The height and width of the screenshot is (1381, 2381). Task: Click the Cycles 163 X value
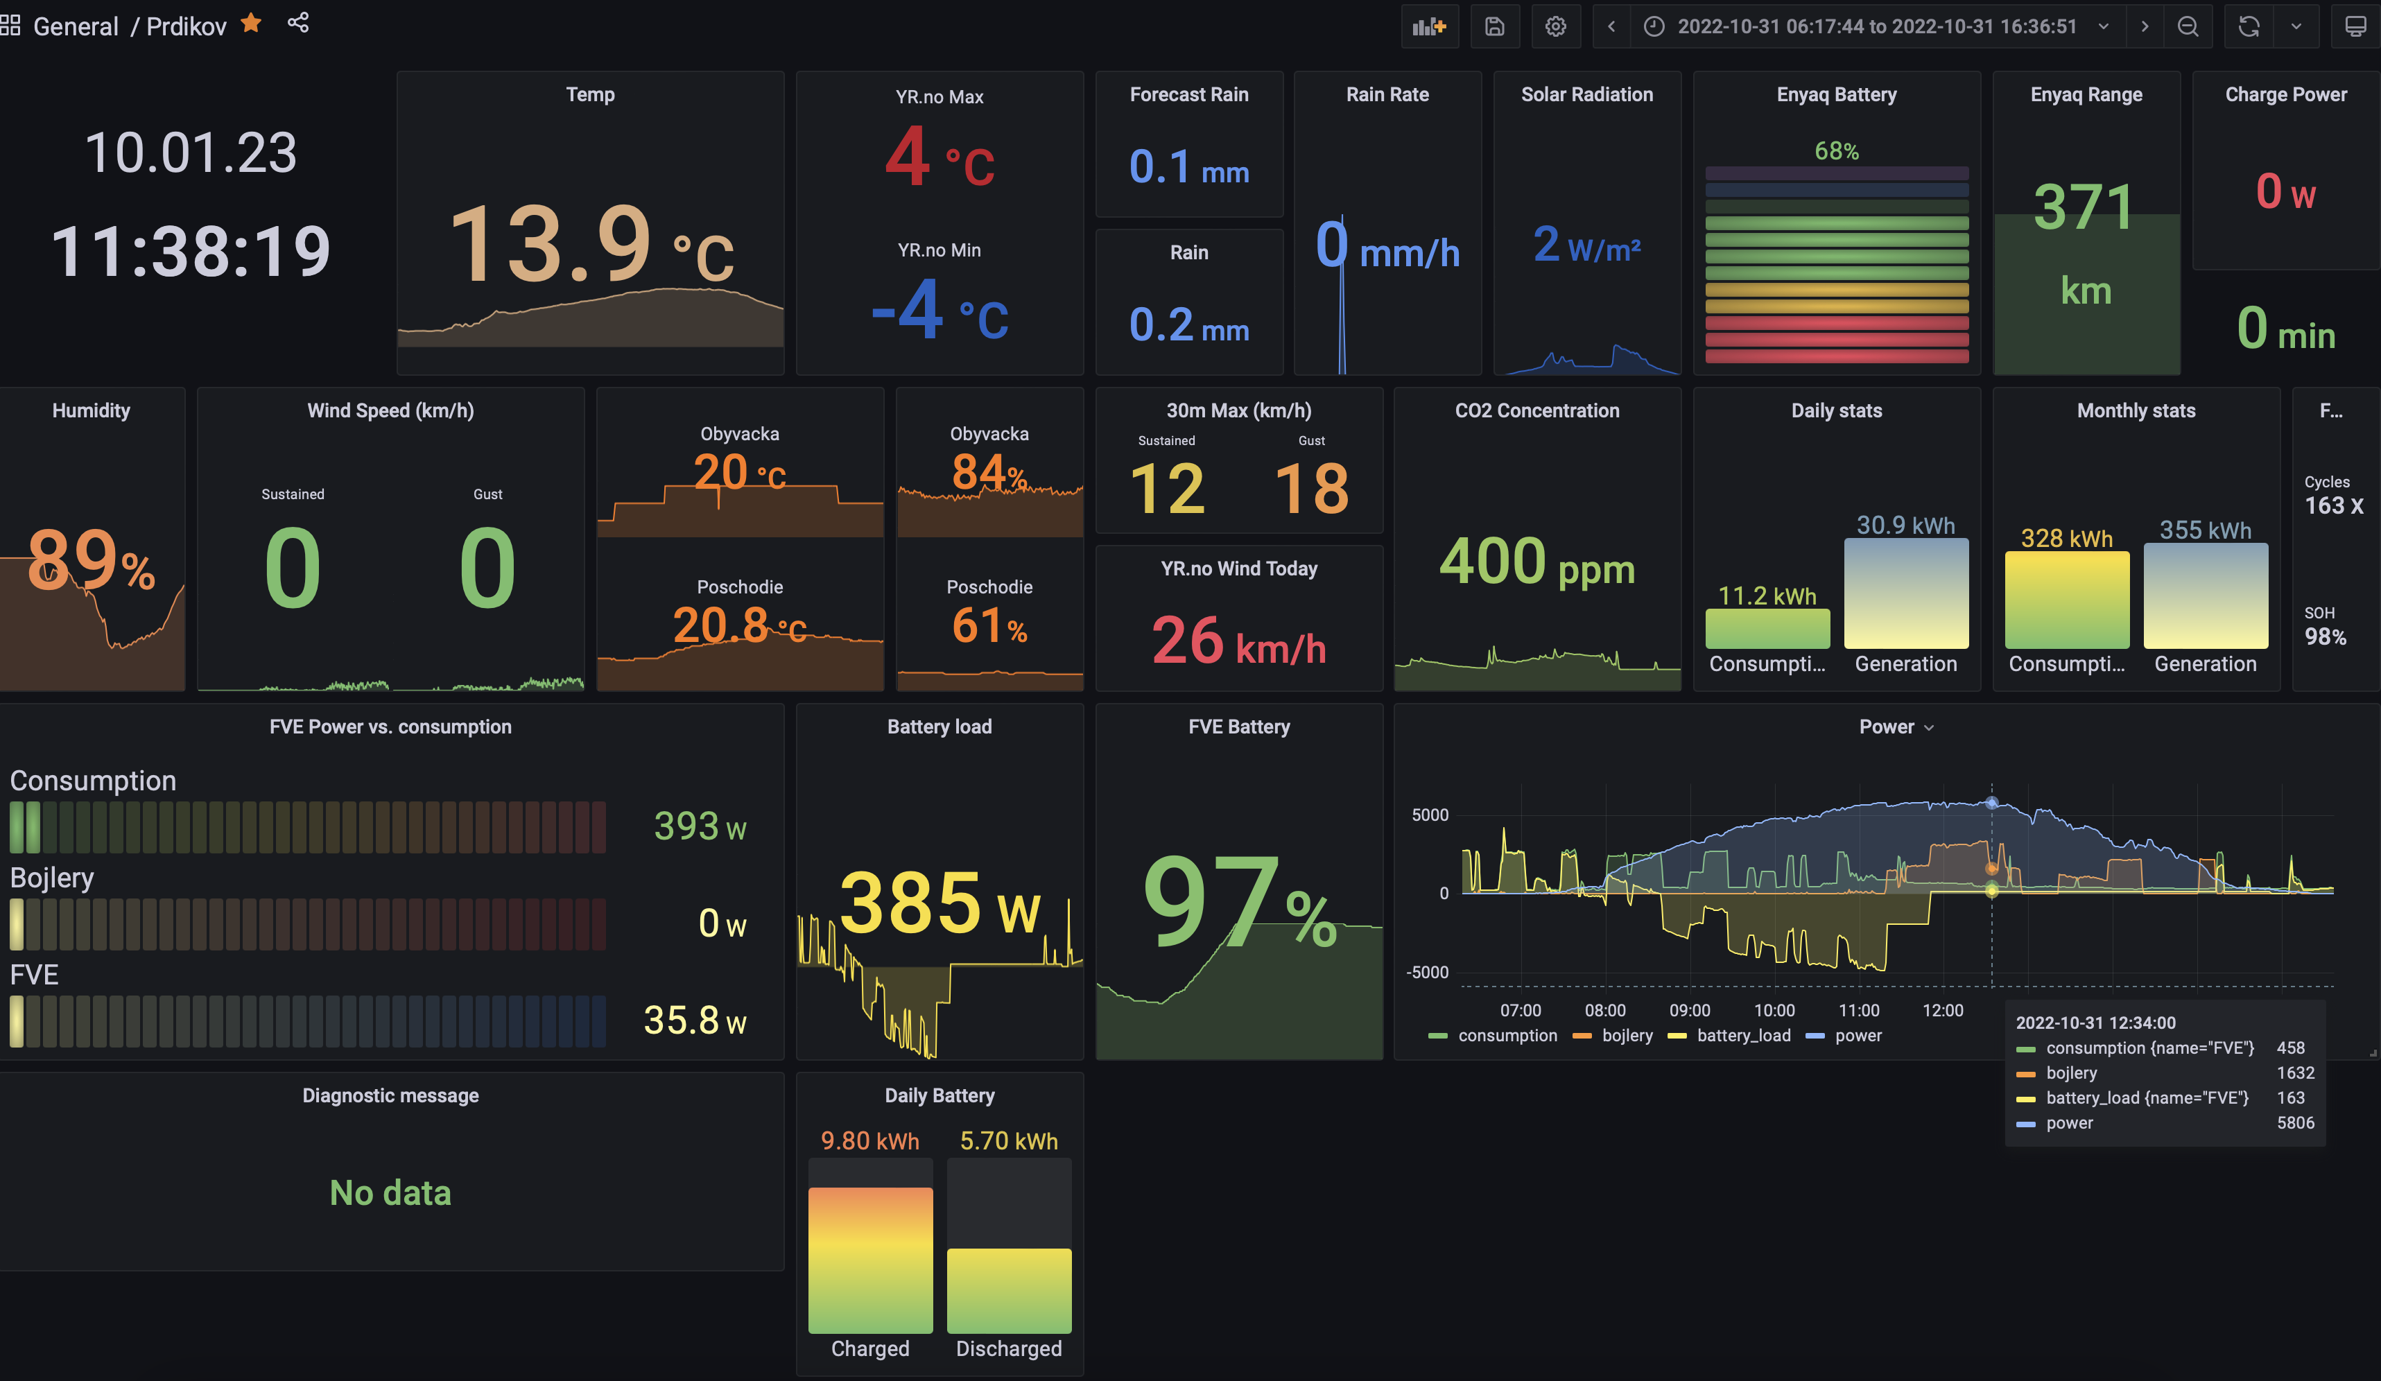(2334, 505)
